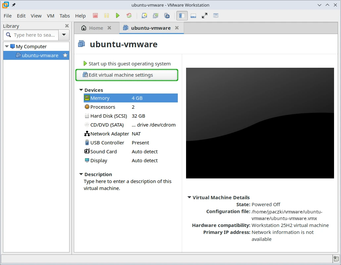This screenshot has width=341, height=265.
Task: Click the Take Snapshot toolbar icon
Action: (x=144, y=16)
